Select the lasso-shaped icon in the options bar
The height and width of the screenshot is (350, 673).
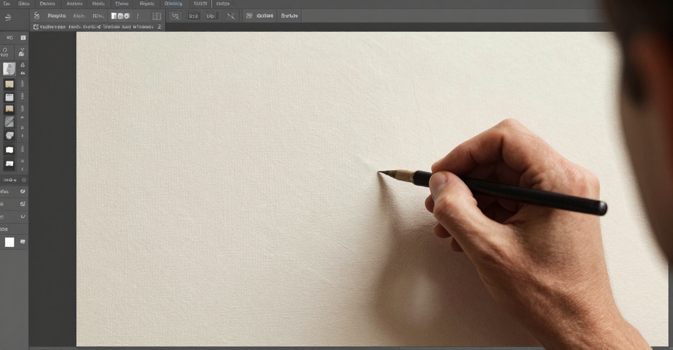tap(175, 16)
